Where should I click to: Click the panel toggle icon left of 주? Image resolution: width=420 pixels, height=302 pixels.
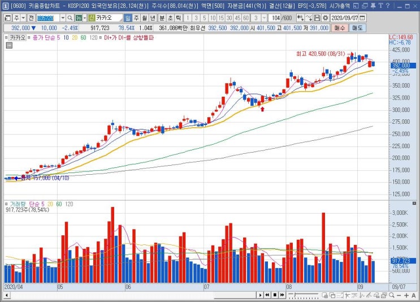8,18
